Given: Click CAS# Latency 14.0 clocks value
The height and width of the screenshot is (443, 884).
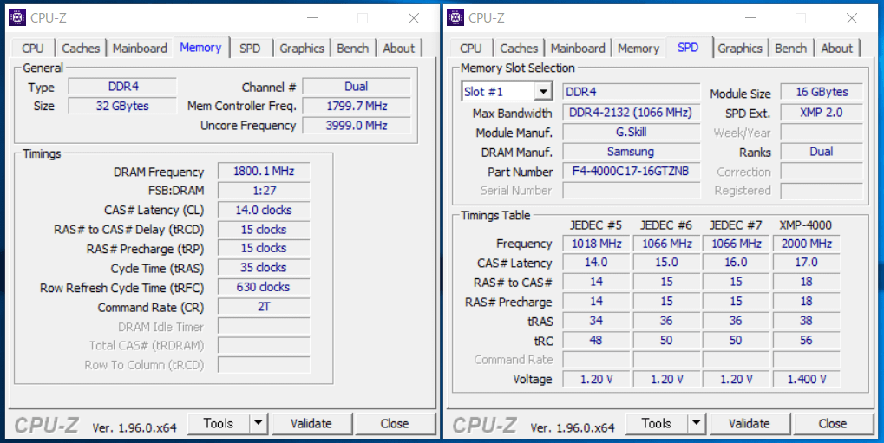Looking at the screenshot, I should [x=264, y=210].
